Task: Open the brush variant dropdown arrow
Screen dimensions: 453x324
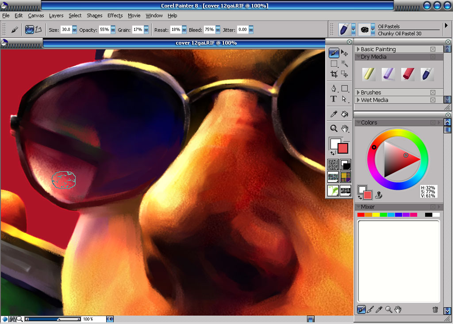Action: pos(372,30)
